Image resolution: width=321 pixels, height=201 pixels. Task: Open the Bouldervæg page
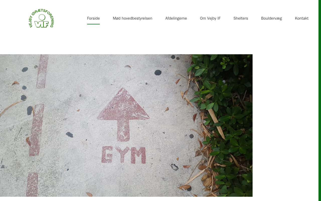click(271, 18)
